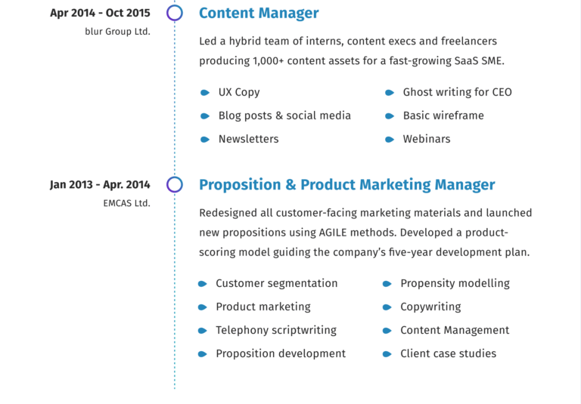This screenshot has height=404, width=581.
Task: Select the bullet icon before Ghost writing for CEO
Action: coord(389,93)
